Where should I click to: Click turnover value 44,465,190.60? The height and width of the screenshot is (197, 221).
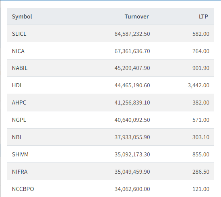[132, 86]
